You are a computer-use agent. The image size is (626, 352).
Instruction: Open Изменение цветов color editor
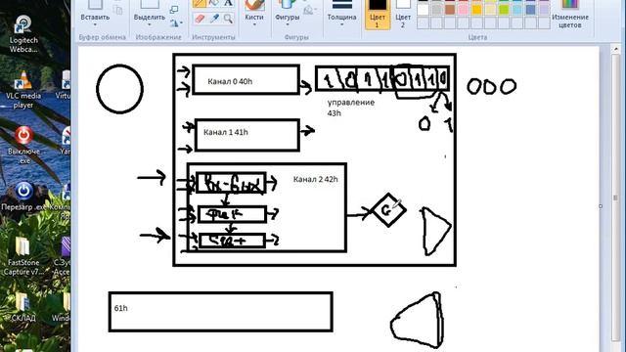click(x=569, y=15)
